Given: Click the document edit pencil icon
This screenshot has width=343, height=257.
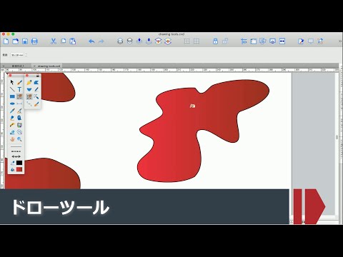Looking at the screenshot, I should [301, 41].
